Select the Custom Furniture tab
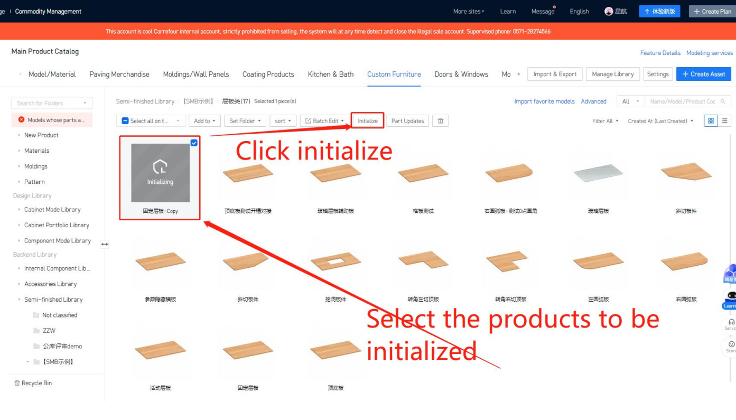Screen dimensions: 736x420 pyautogui.click(x=394, y=74)
